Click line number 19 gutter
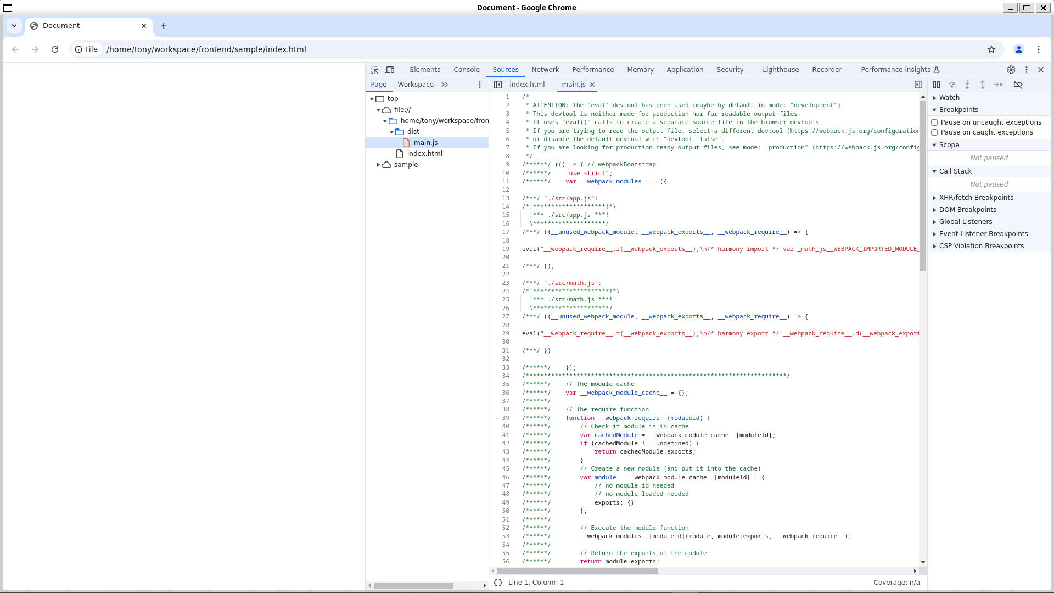 506,249
